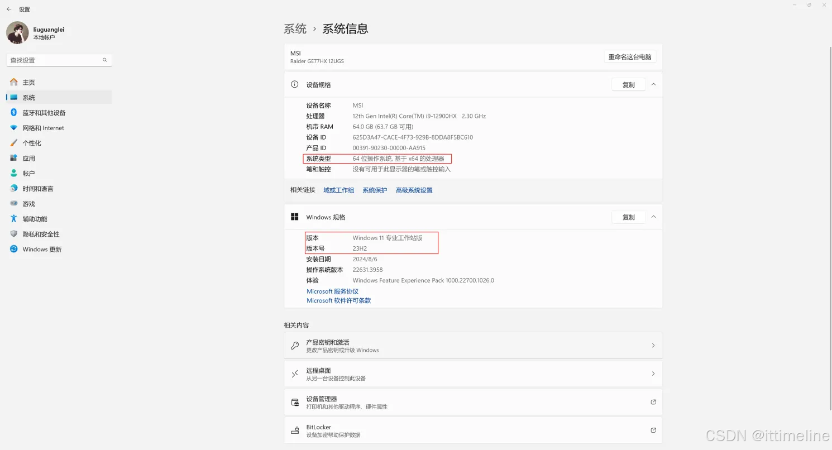The width and height of the screenshot is (832, 450).
Task: Click external link icon for BitLocker
Action: point(653,430)
